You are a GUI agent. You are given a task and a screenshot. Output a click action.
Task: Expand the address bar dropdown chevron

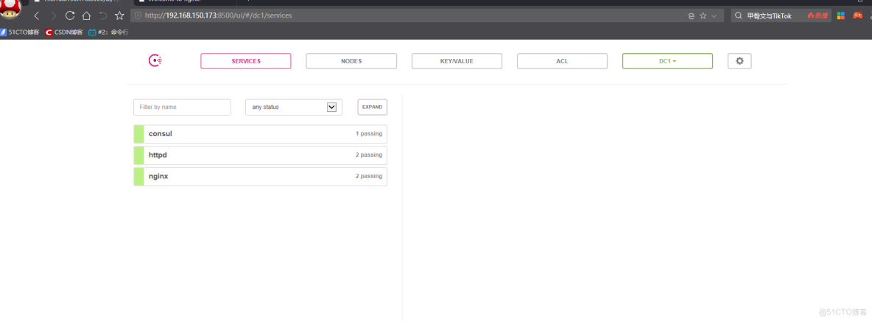(x=714, y=16)
